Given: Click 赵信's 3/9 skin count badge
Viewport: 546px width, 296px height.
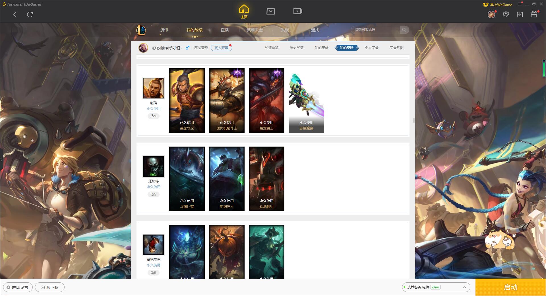Looking at the screenshot, I should pos(154,116).
